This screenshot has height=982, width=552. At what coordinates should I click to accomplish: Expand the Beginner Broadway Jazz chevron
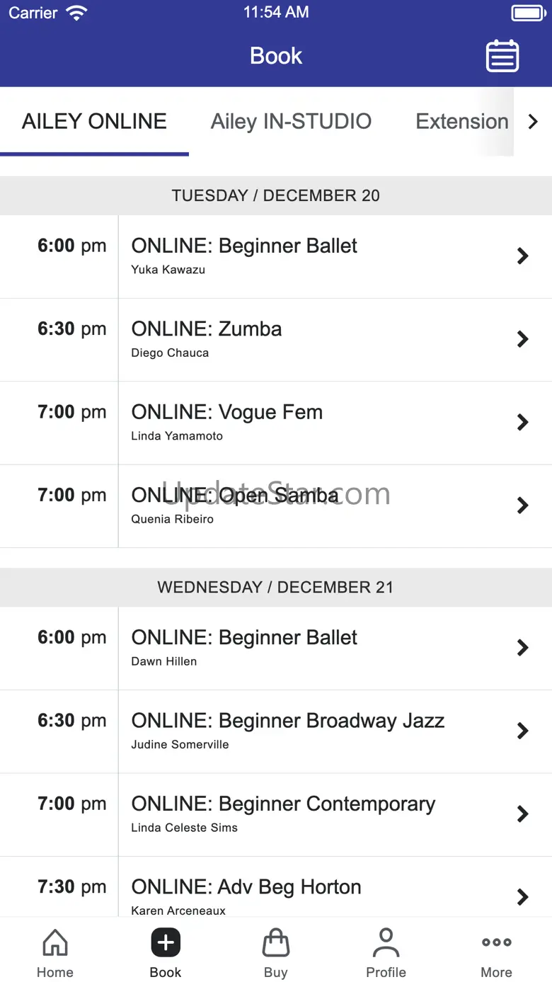(523, 731)
